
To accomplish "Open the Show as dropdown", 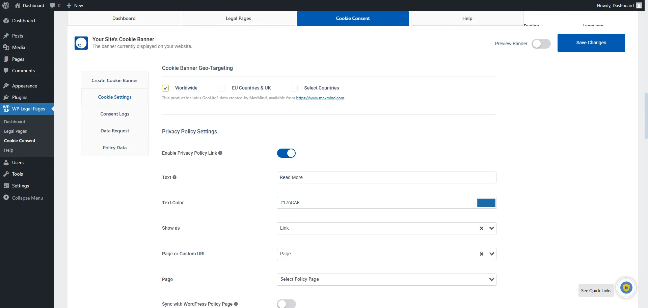I will (x=491, y=228).
